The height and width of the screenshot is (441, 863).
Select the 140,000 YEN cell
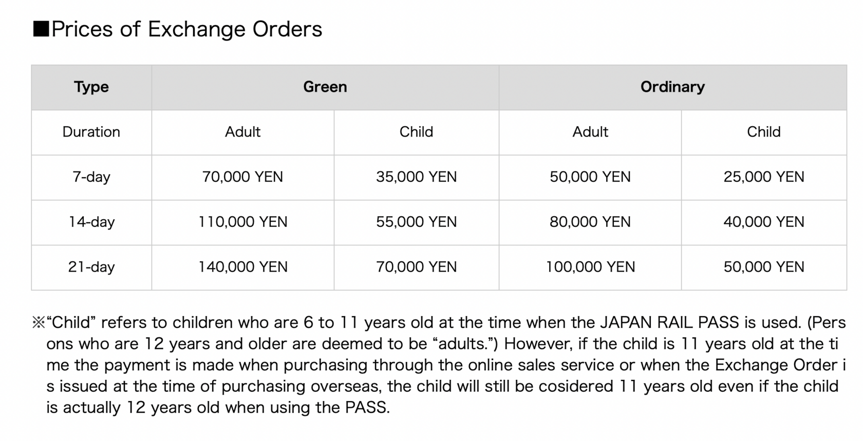243,267
